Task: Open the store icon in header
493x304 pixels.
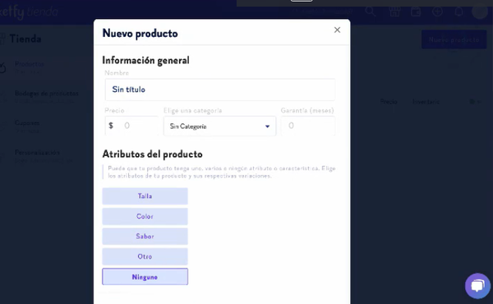Action: click(394, 12)
